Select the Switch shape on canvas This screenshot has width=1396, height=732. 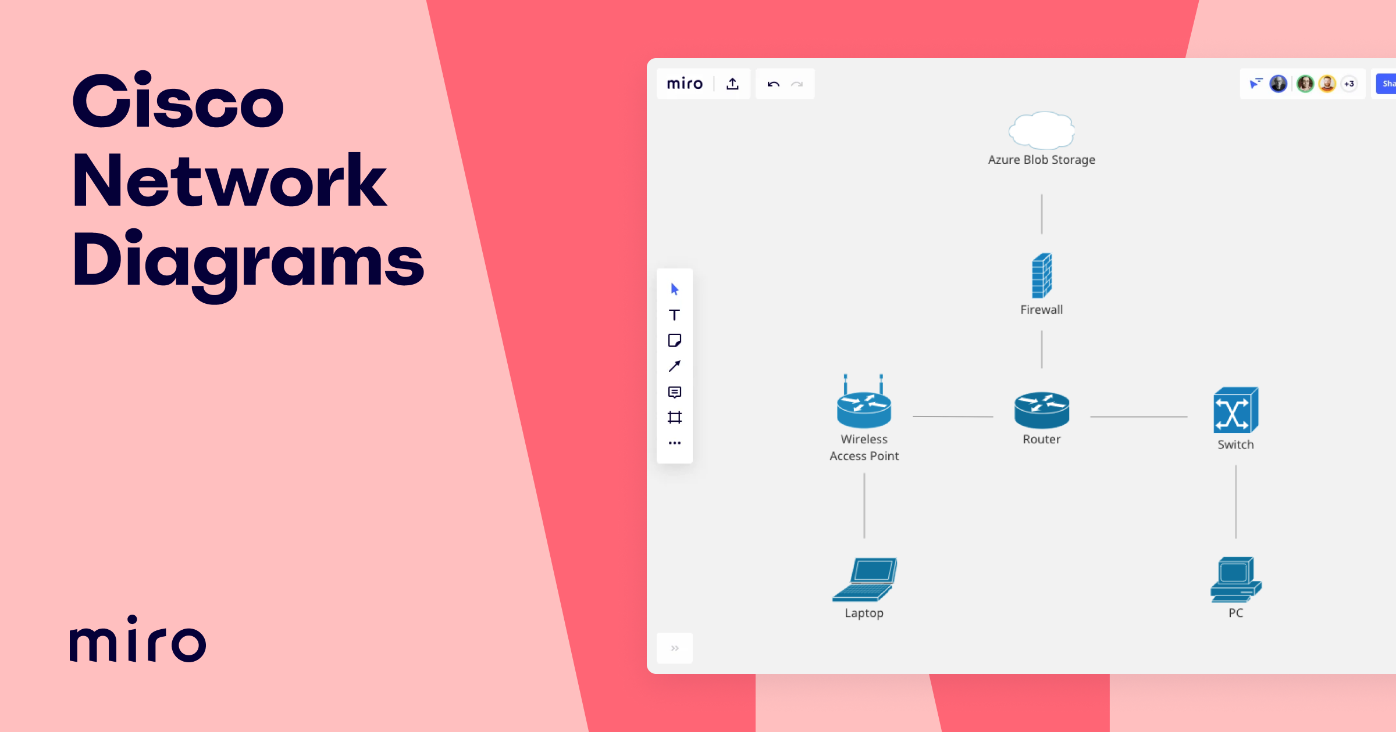click(1235, 410)
